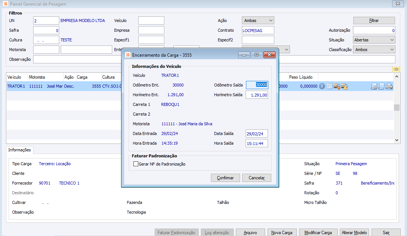Click the Autorização filter input
Screen dimensions: 407x236
tap(374, 30)
